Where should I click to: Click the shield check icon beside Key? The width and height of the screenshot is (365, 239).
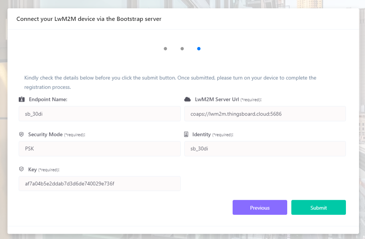[21, 169]
